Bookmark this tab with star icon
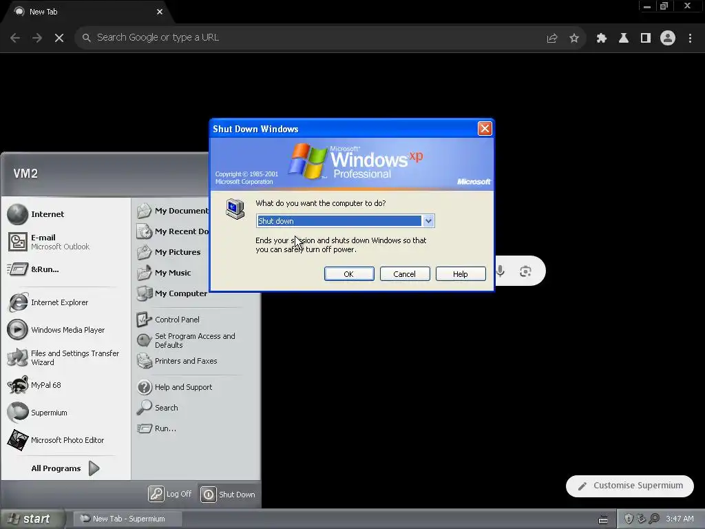705x529 pixels. pyautogui.click(x=574, y=39)
